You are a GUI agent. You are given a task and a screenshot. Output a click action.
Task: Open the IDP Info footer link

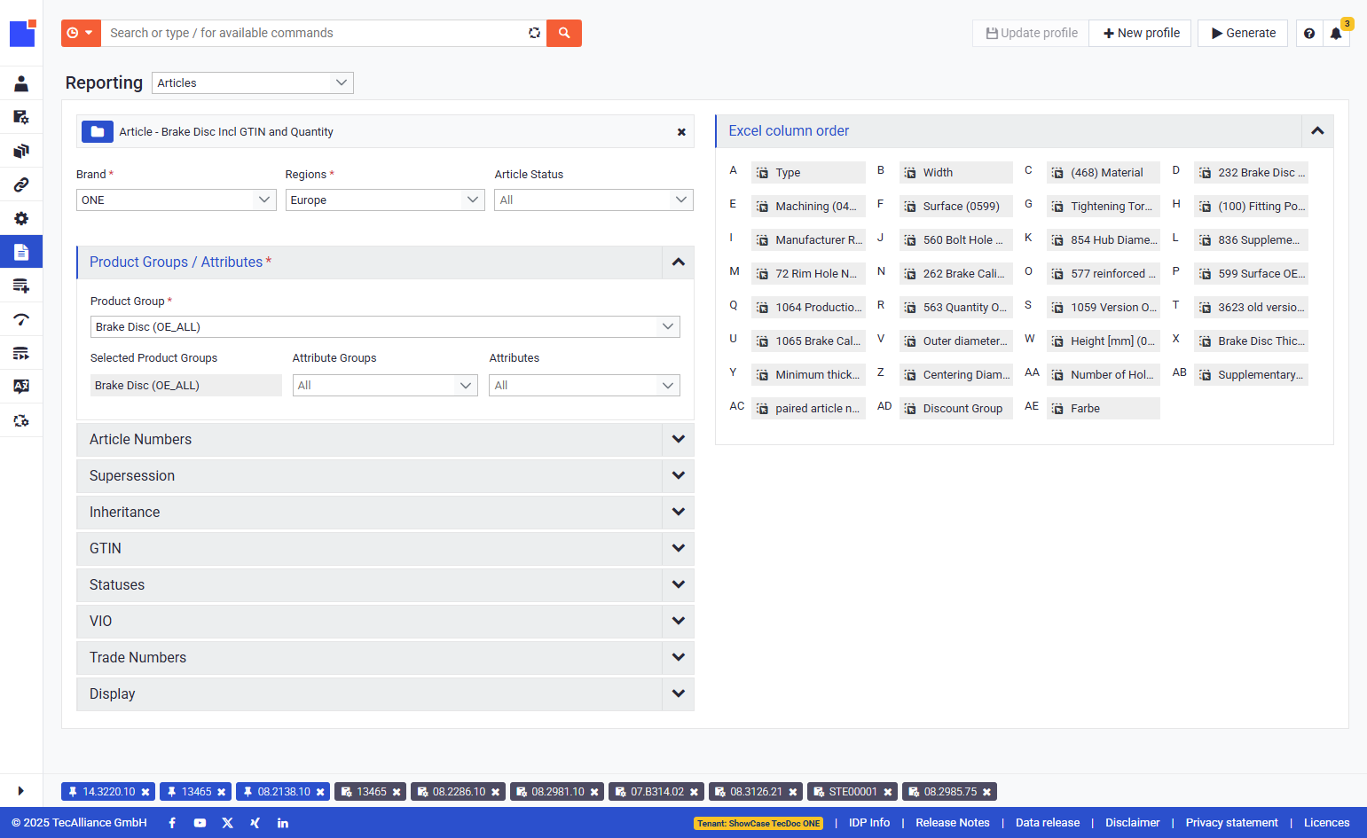pos(869,823)
